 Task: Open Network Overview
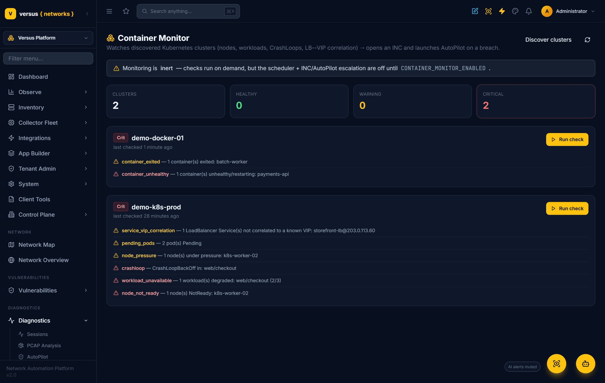click(x=48, y=260)
